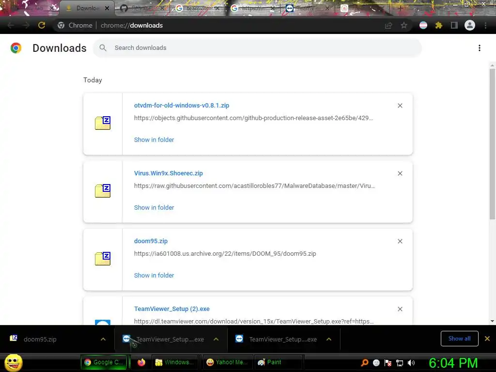This screenshot has width=496, height=372.
Task: Open Paint from the taskbar
Action: (278, 362)
